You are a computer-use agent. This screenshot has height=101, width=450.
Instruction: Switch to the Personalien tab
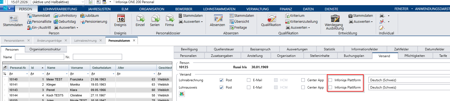[188, 56]
